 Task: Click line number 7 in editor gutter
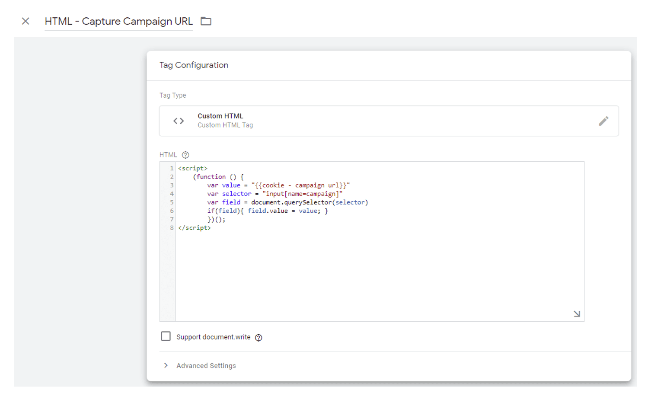point(172,220)
